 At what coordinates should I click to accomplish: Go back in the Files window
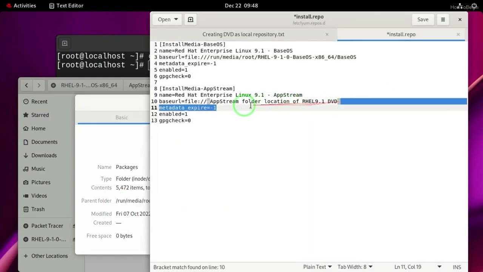coord(26,85)
